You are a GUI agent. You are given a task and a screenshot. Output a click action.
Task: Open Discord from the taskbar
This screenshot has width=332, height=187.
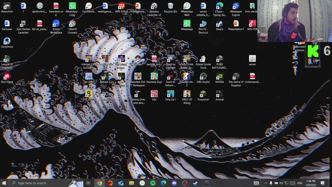coord(174,183)
